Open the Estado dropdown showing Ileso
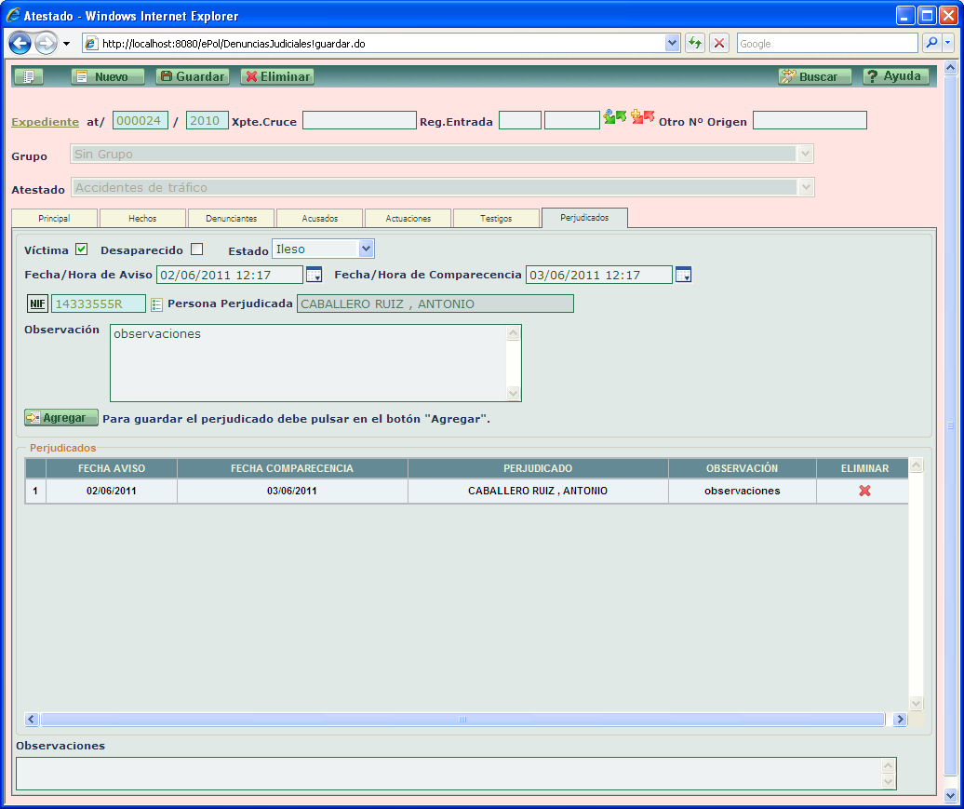This screenshot has width=964, height=809. click(x=366, y=249)
